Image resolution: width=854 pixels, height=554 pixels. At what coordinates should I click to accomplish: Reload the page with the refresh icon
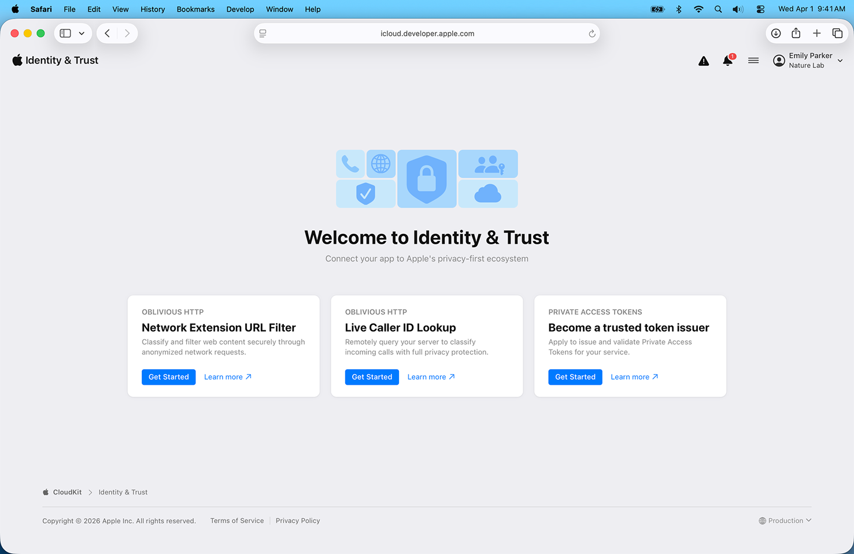(592, 34)
